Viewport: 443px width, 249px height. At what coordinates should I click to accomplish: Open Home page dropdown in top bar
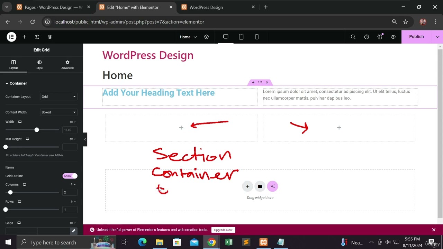click(188, 37)
